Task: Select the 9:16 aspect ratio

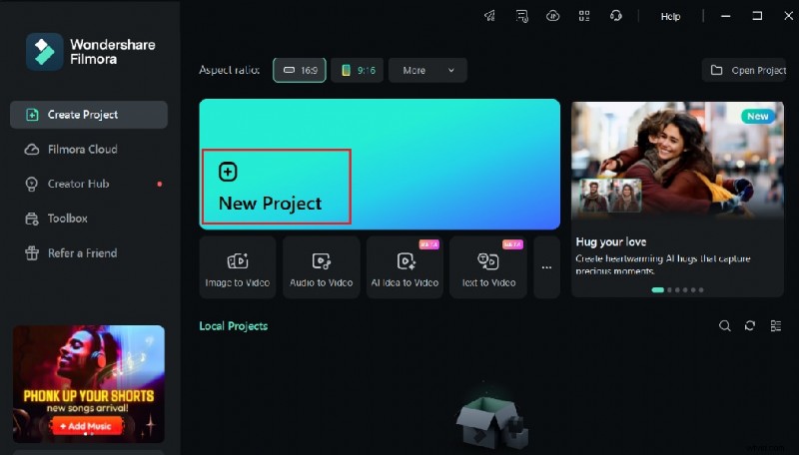Action: click(x=357, y=71)
